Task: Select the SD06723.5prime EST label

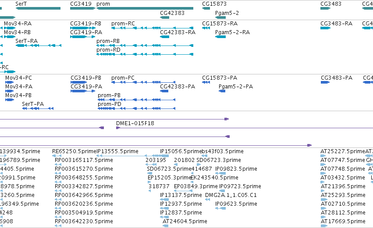Action: [x=169, y=169]
